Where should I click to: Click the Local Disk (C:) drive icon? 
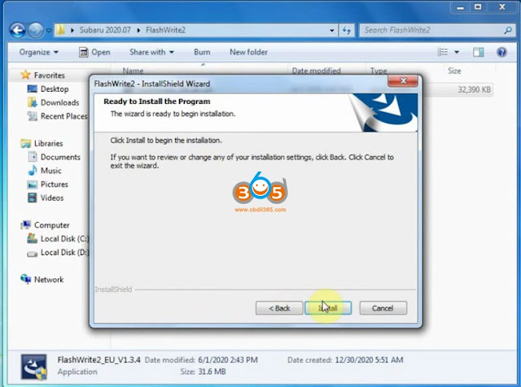coord(33,238)
